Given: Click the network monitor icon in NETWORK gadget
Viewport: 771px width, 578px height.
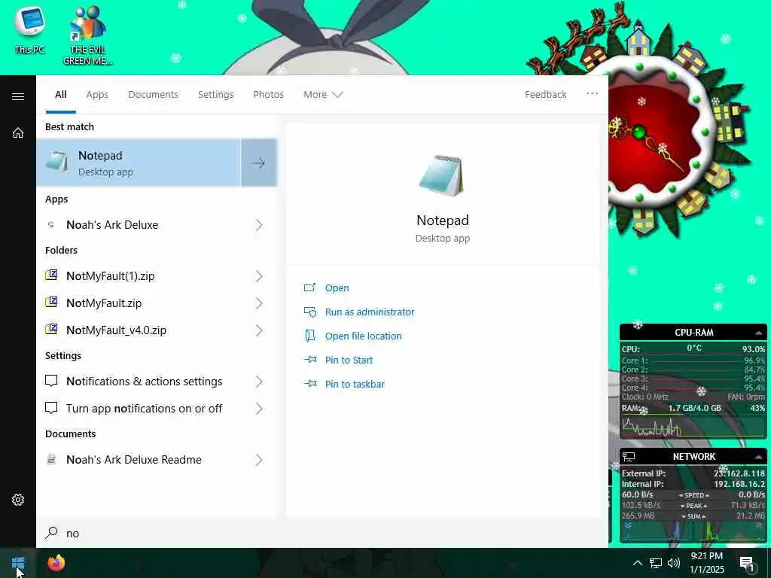Looking at the screenshot, I should click(x=629, y=457).
